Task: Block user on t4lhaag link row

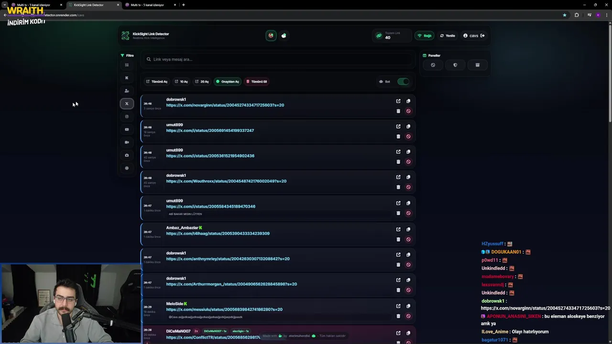Action: click(408, 239)
